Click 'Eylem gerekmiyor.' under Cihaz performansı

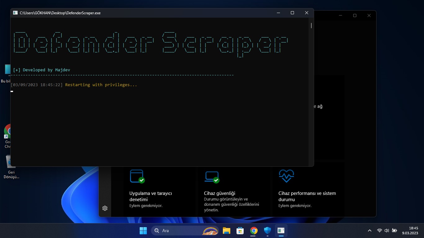click(x=295, y=206)
